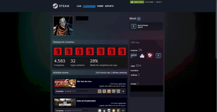Open the Amigos 1 friends link
Viewport: 217px width, 112px height.
[x=135, y=83]
